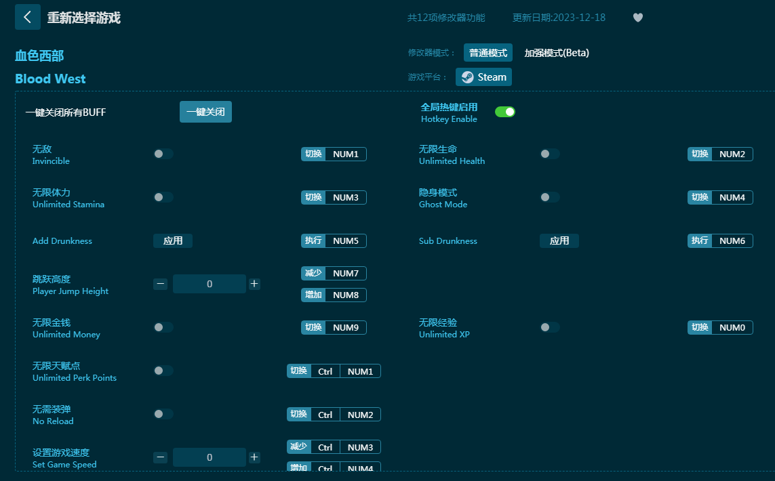Click plus button for Set Game Speed
The height and width of the screenshot is (481, 775).
[x=254, y=457]
